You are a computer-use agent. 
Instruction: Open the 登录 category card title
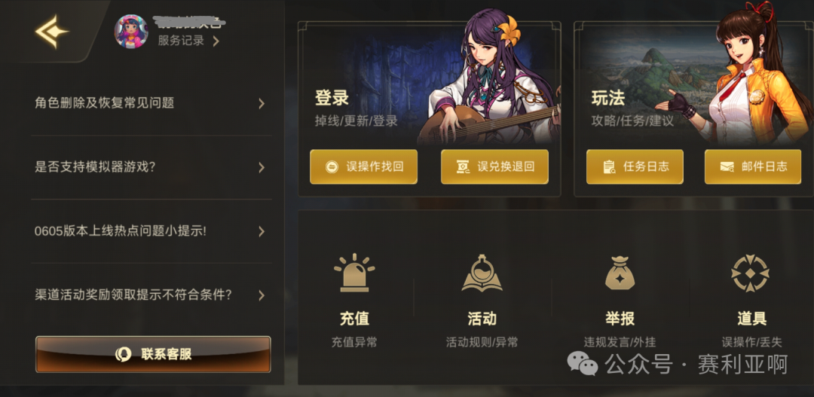coord(332,98)
